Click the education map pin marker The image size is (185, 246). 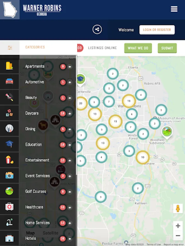(x=81, y=80)
